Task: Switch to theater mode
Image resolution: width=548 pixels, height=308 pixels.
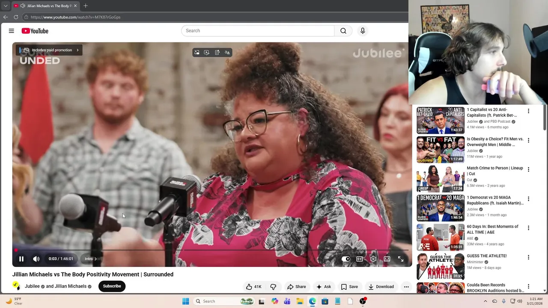Action: tap(387, 259)
